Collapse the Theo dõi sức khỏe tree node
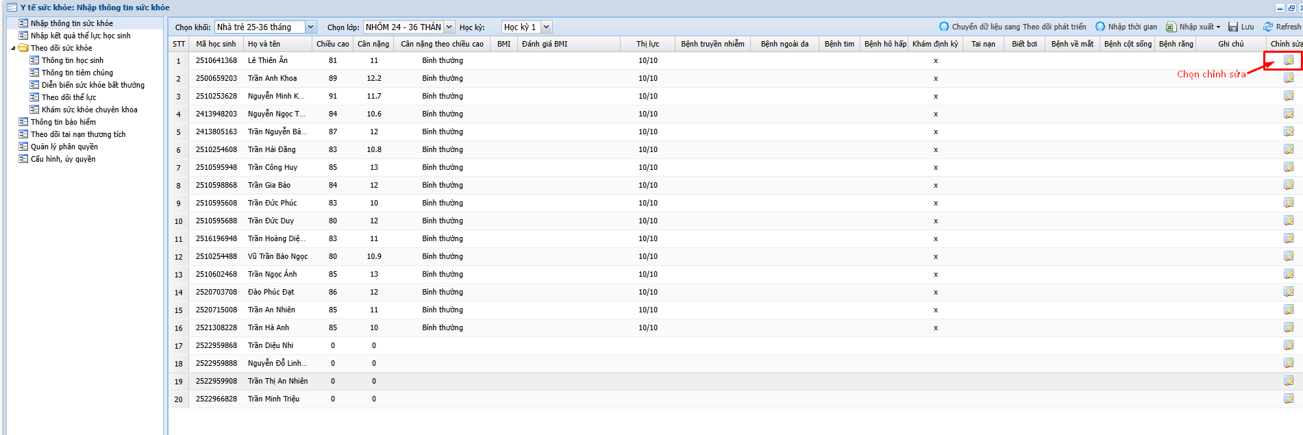Image resolution: width=1303 pixels, height=435 pixels. pos(13,48)
